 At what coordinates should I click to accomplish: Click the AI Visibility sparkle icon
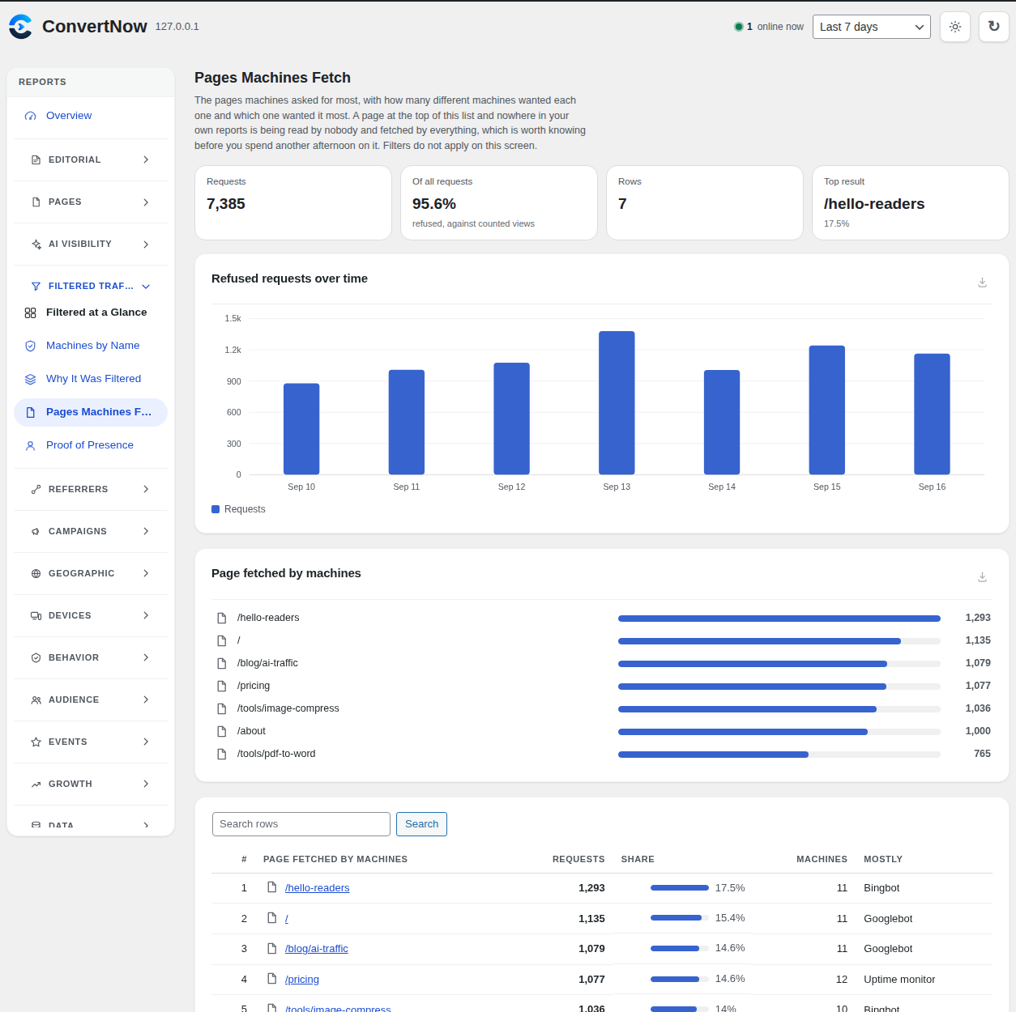(x=36, y=244)
